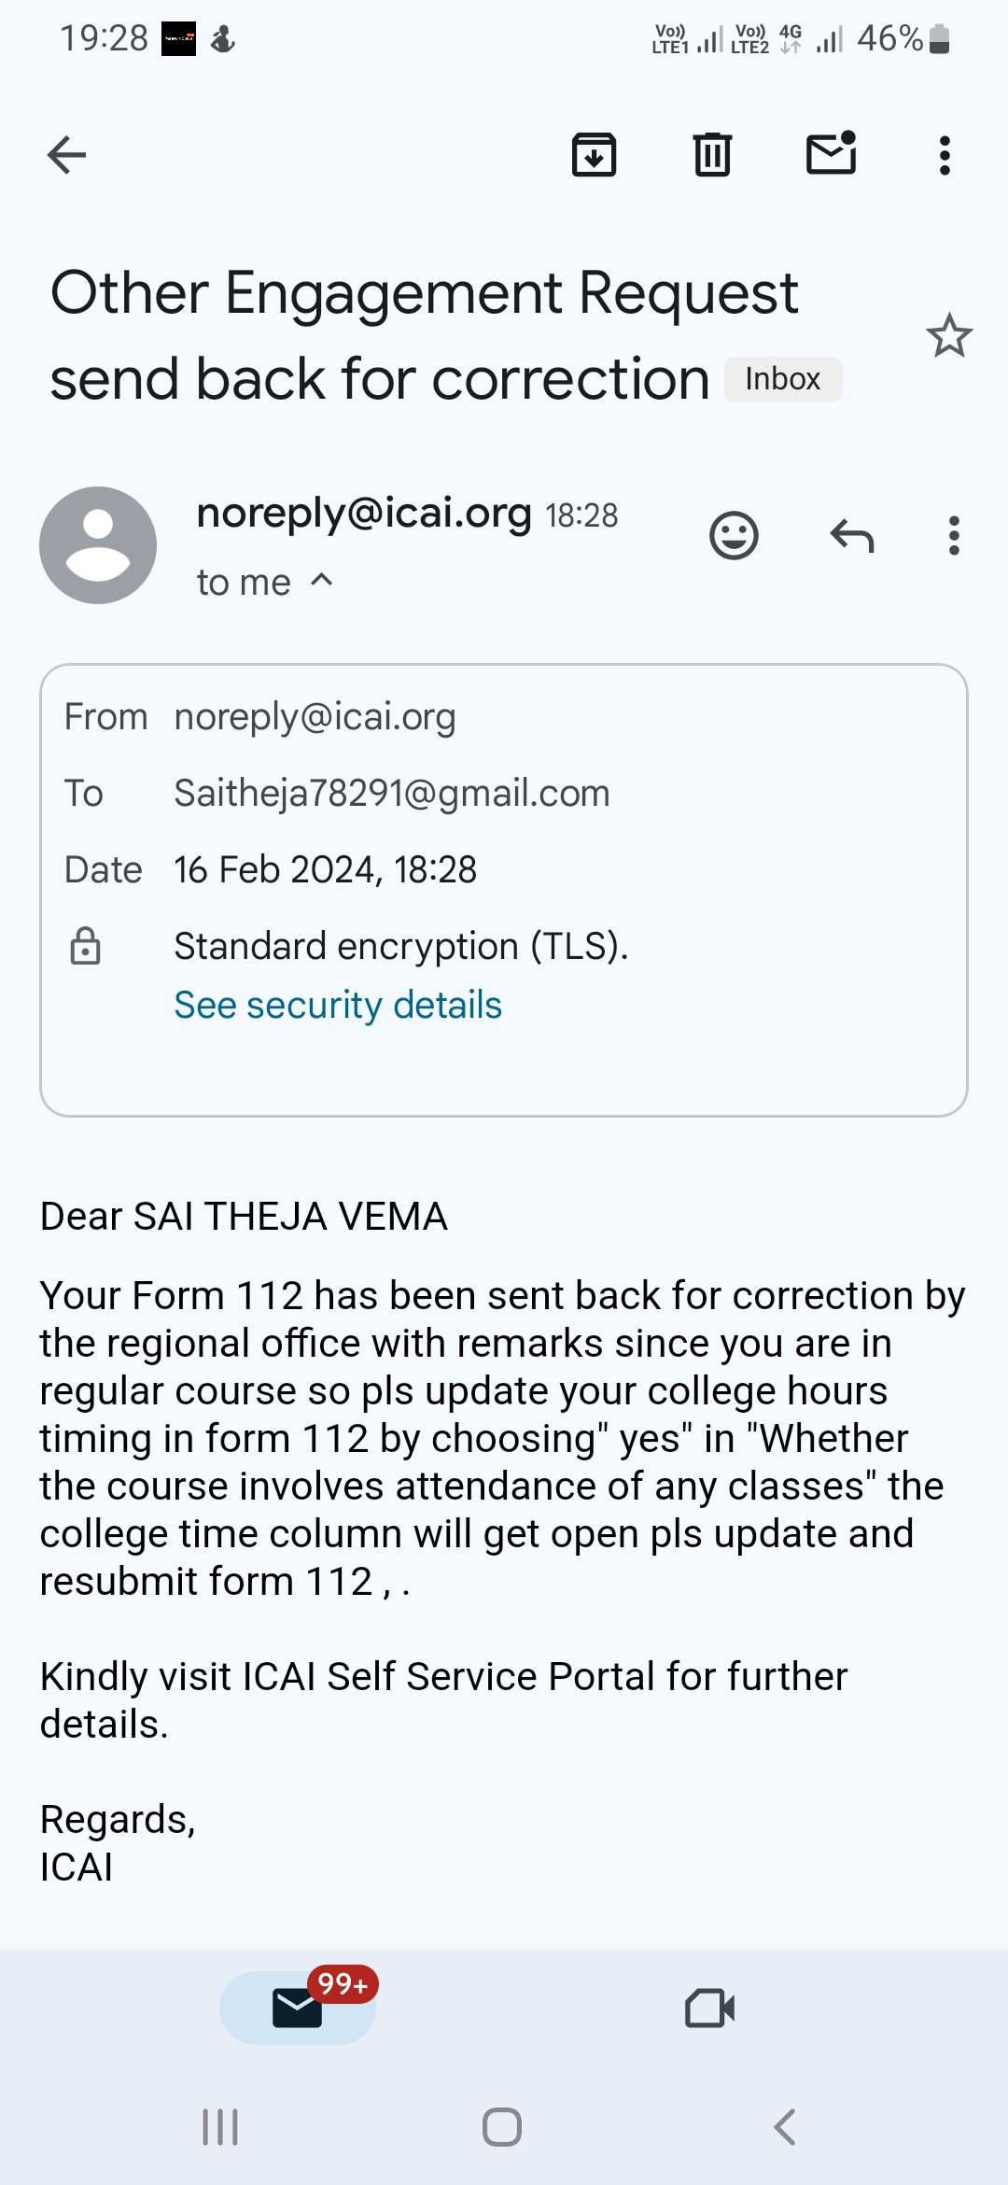Open Android recent apps button
Viewport: 1008px width, 2185px height.
[220, 2127]
